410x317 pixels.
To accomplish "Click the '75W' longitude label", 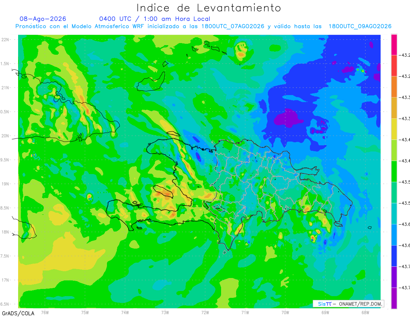I will [x=85, y=312].
